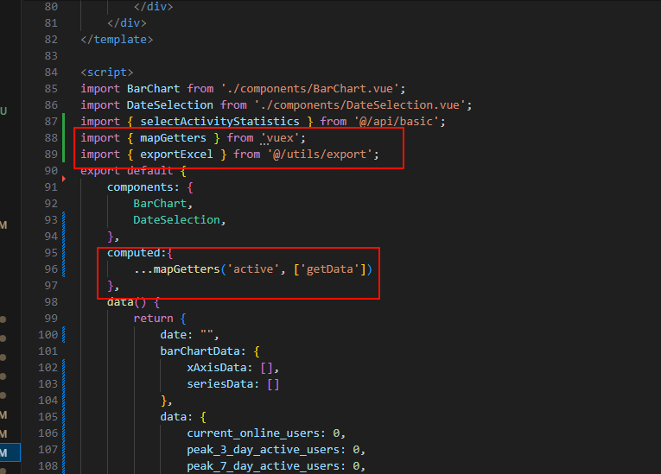Click the 'vuex' module string
The height and width of the screenshot is (474, 661).
pyautogui.click(x=280, y=138)
